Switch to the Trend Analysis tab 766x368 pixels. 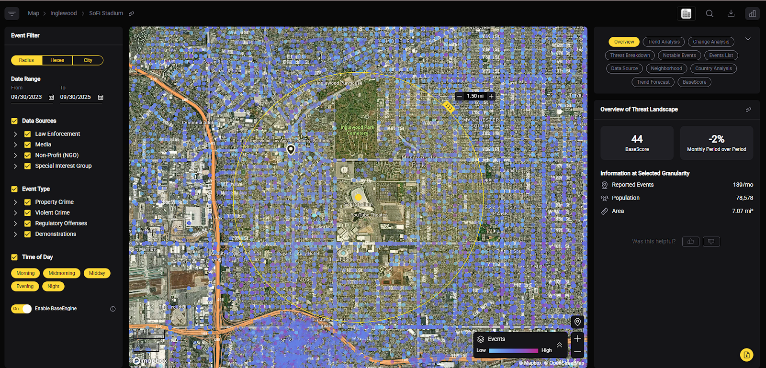pos(664,42)
